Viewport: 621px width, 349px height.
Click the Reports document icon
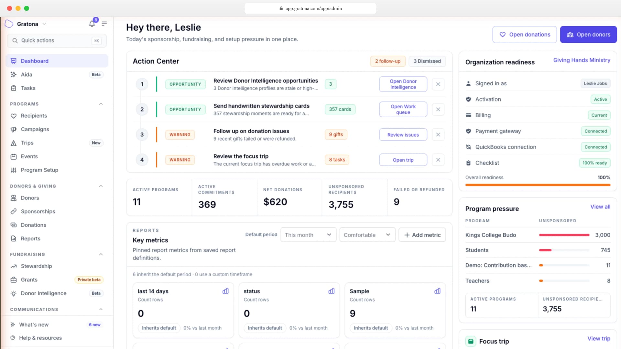click(x=14, y=238)
